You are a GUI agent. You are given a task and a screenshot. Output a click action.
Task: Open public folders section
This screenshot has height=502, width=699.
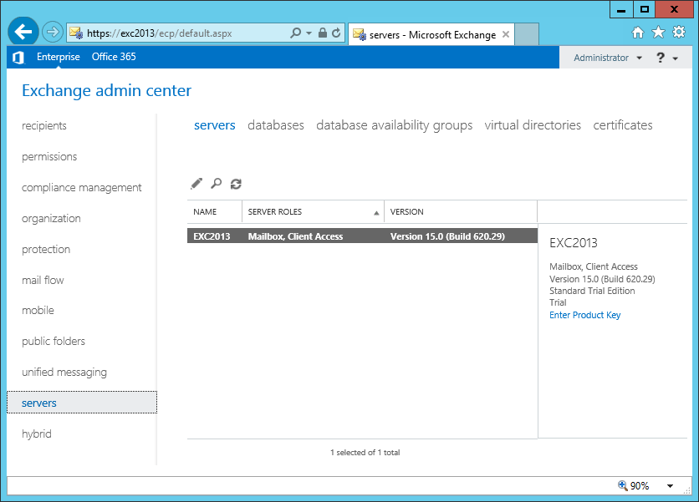[x=54, y=341]
